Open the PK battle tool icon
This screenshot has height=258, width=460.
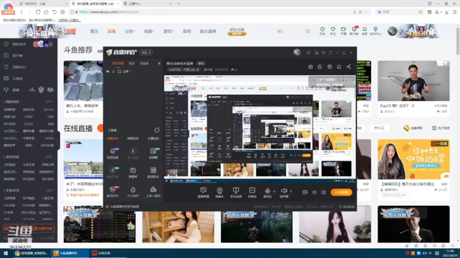[112, 191]
